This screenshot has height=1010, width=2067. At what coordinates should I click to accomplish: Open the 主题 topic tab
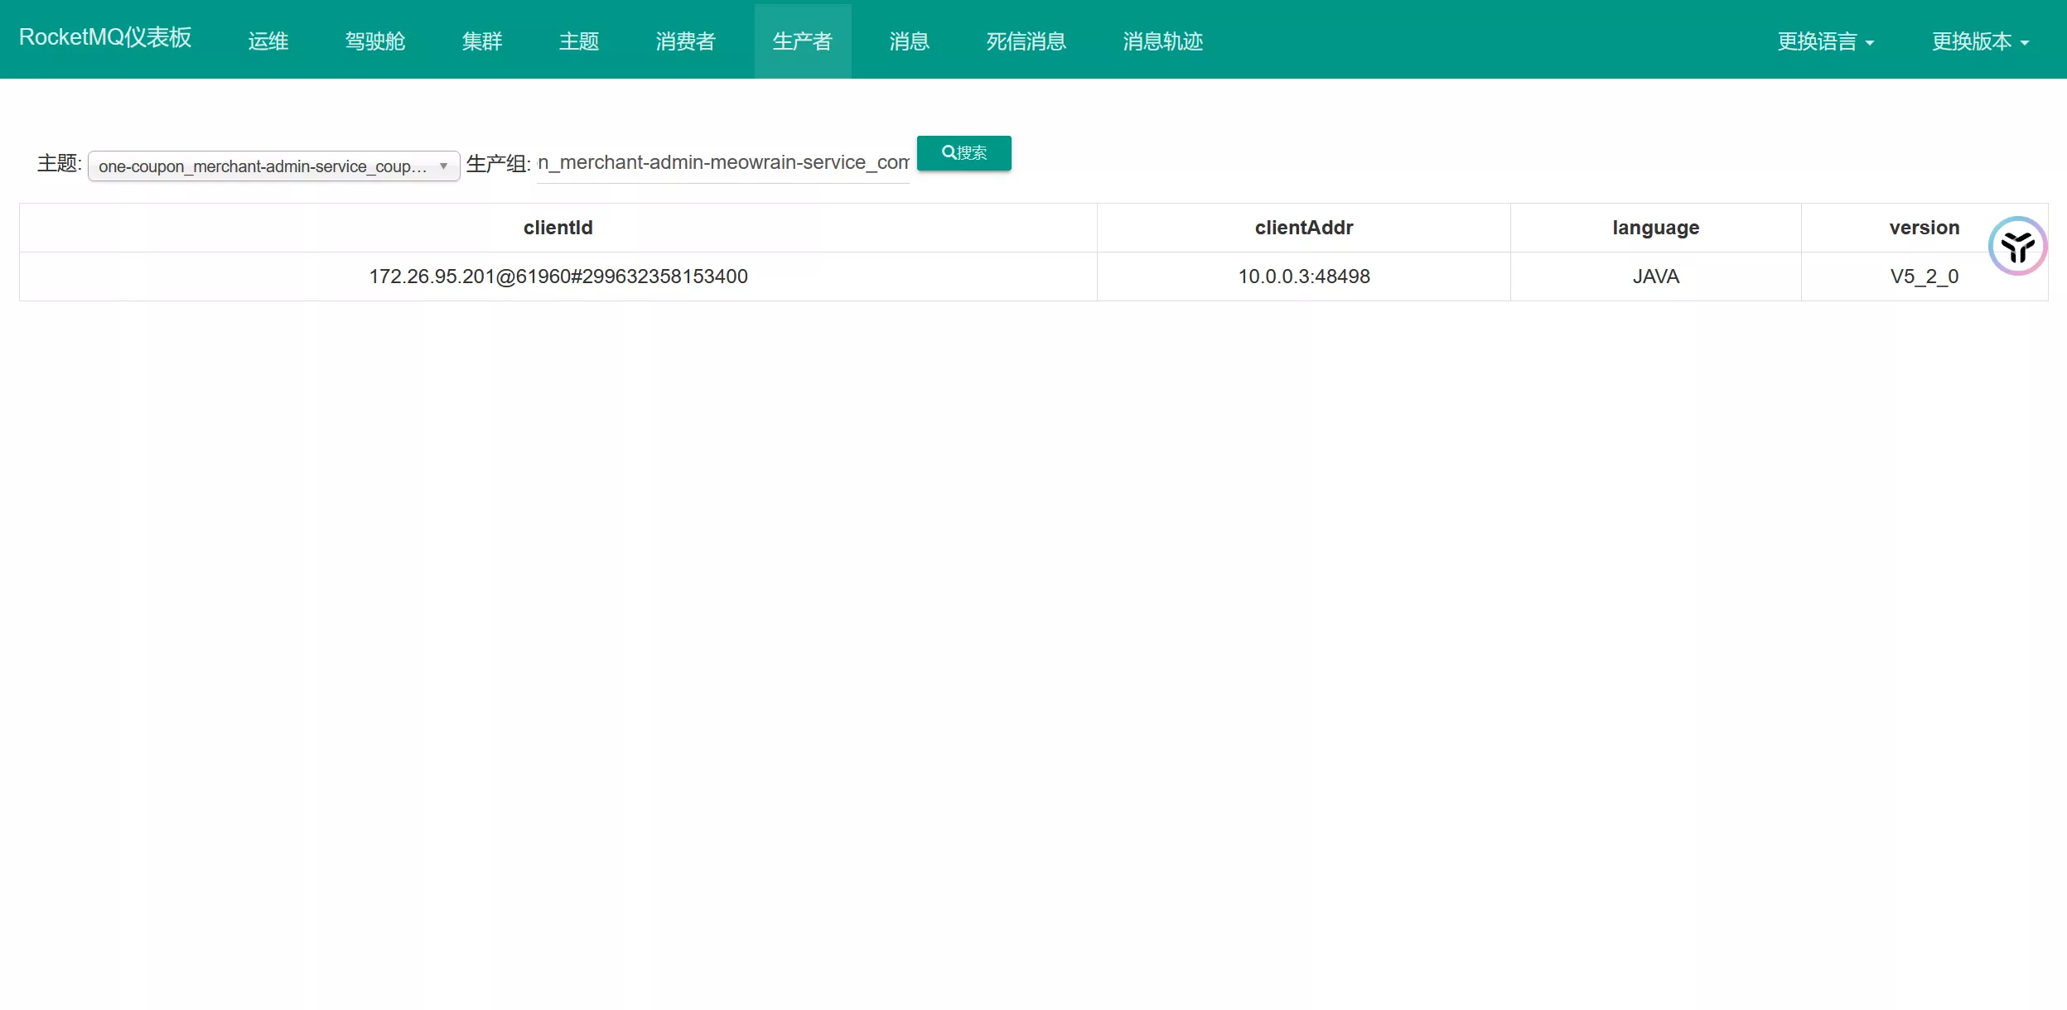click(x=578, y=41)
